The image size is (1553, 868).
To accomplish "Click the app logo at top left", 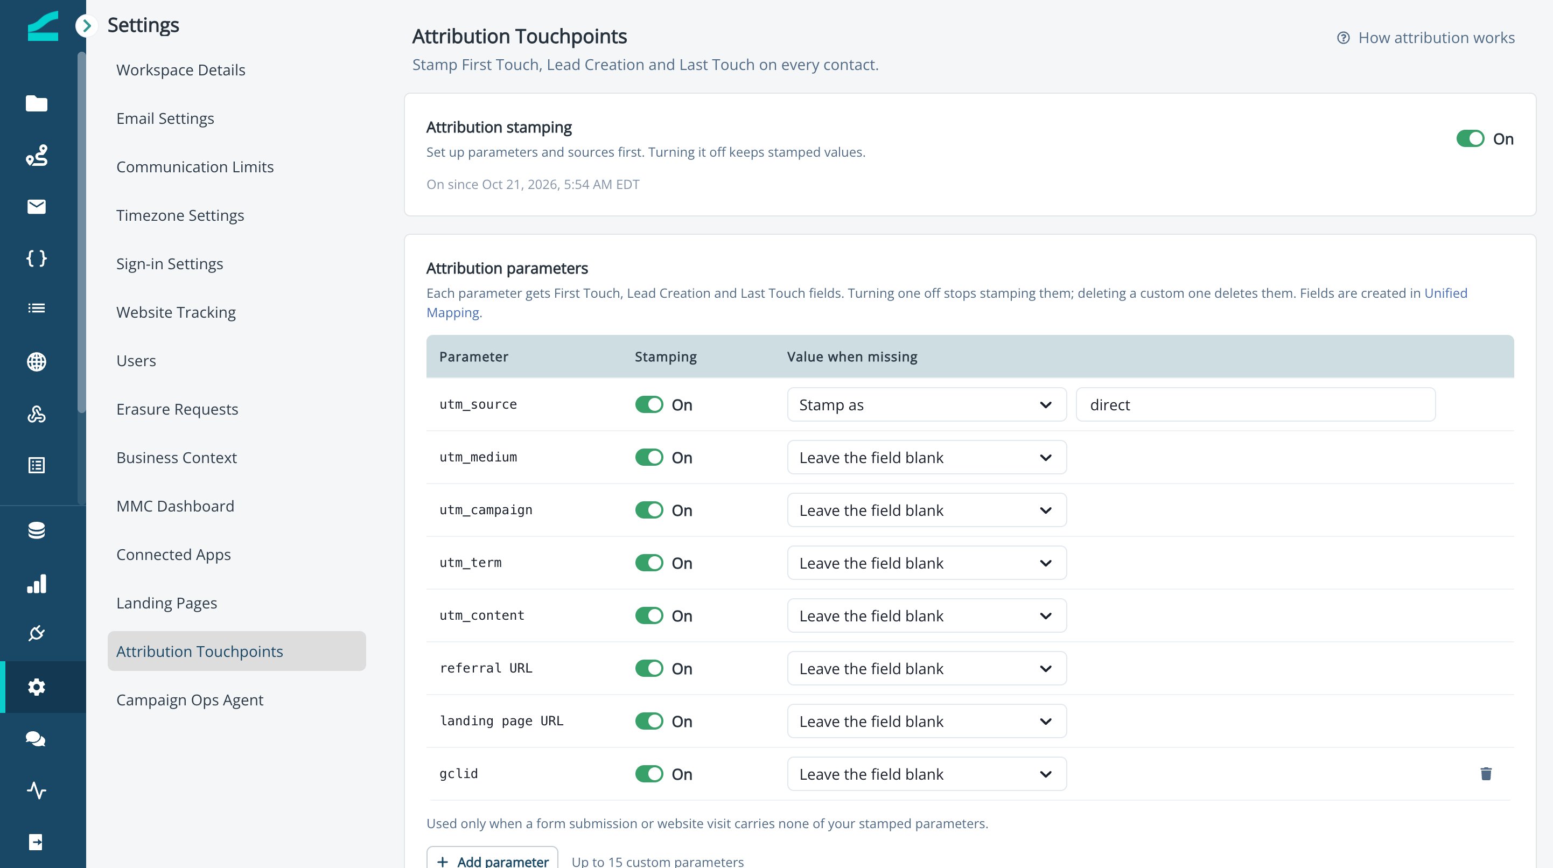I will tap(43, 26).
